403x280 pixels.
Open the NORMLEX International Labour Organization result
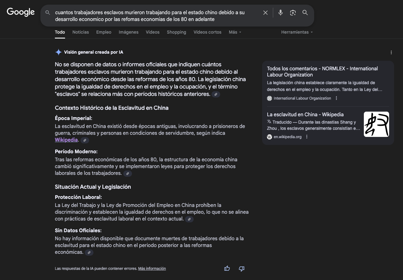pyautogui.click(x=322, y=72)
